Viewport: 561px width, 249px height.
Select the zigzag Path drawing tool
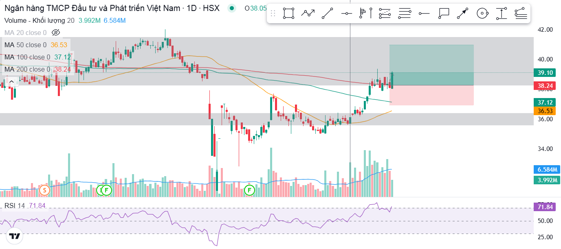pos(308,13)
